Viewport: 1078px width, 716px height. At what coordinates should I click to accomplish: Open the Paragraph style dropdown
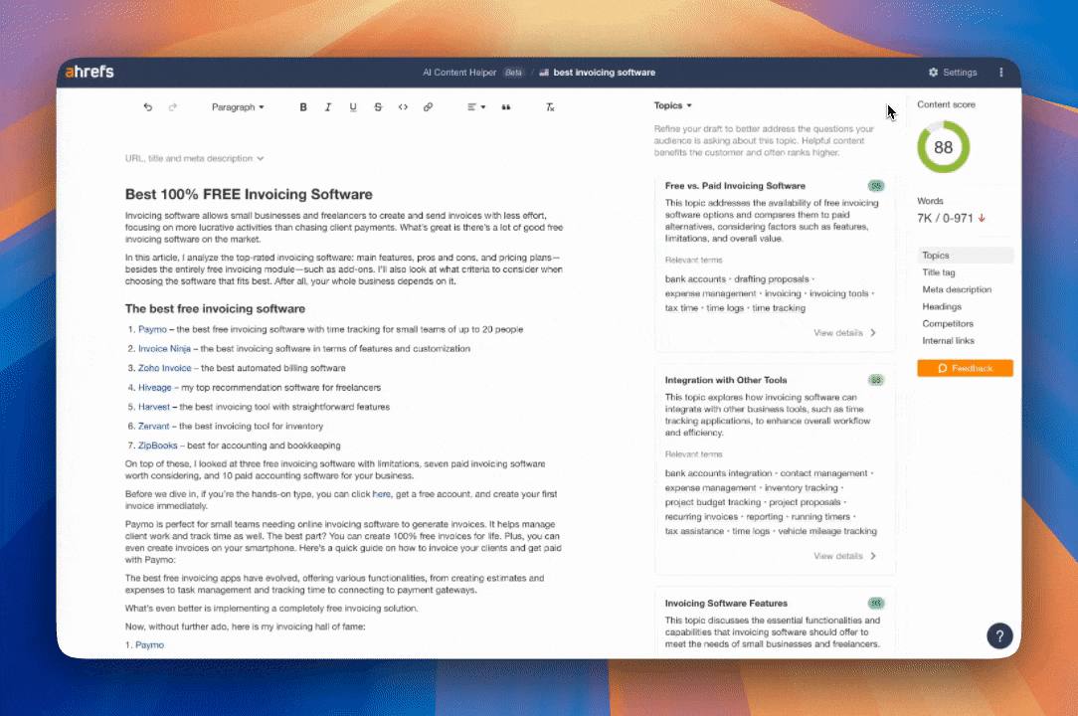(239, 106)
